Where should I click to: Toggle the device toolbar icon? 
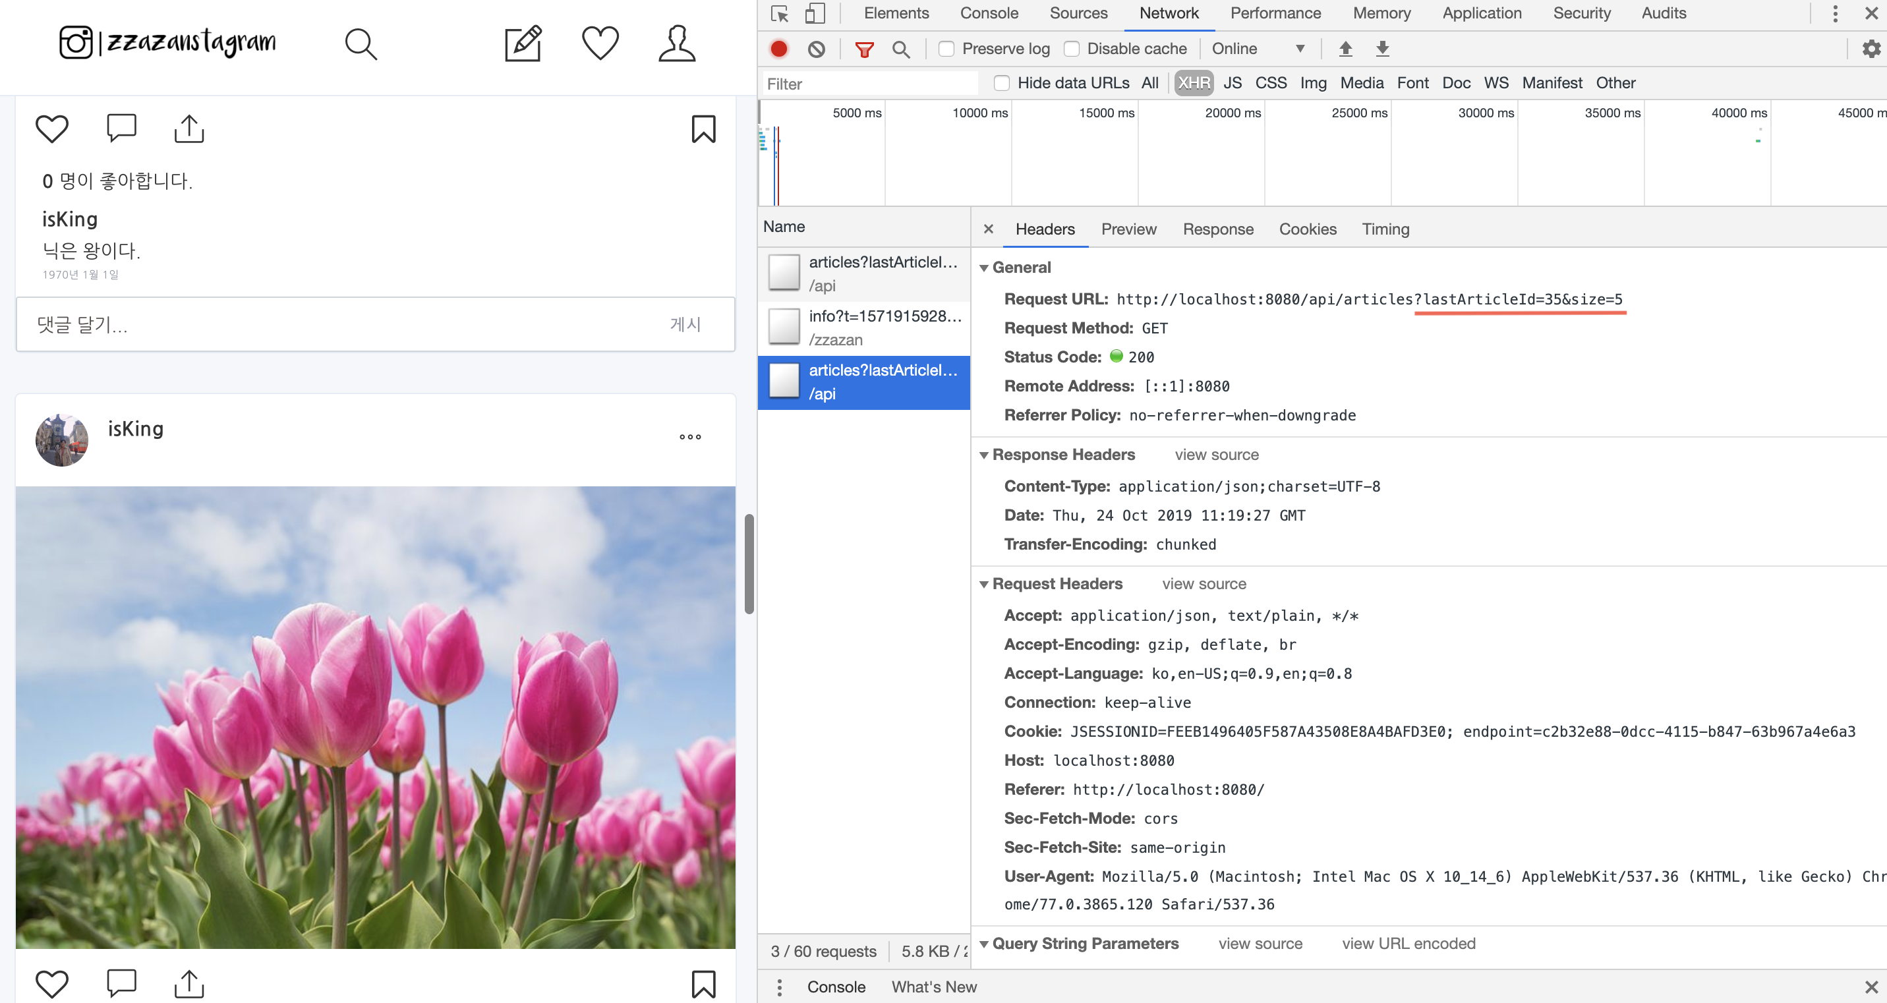(815, 13)
